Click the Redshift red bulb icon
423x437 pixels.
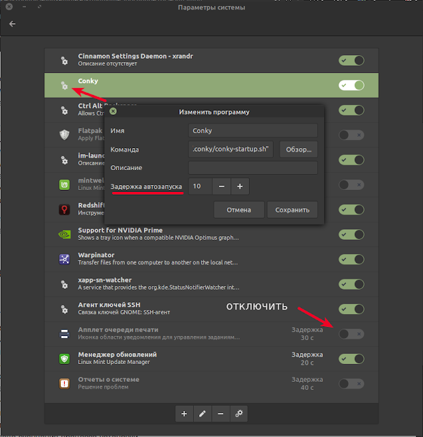(x=64, y=210)
